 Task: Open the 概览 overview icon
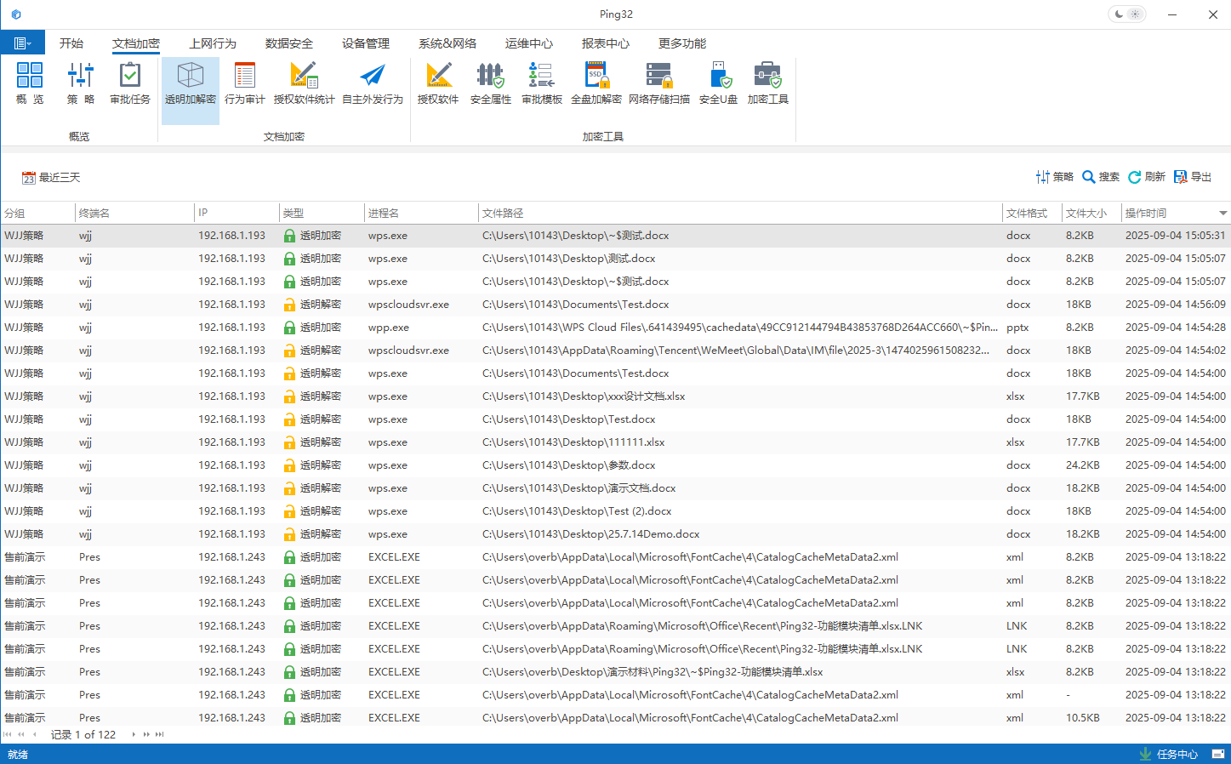click(x=30, y=83)
